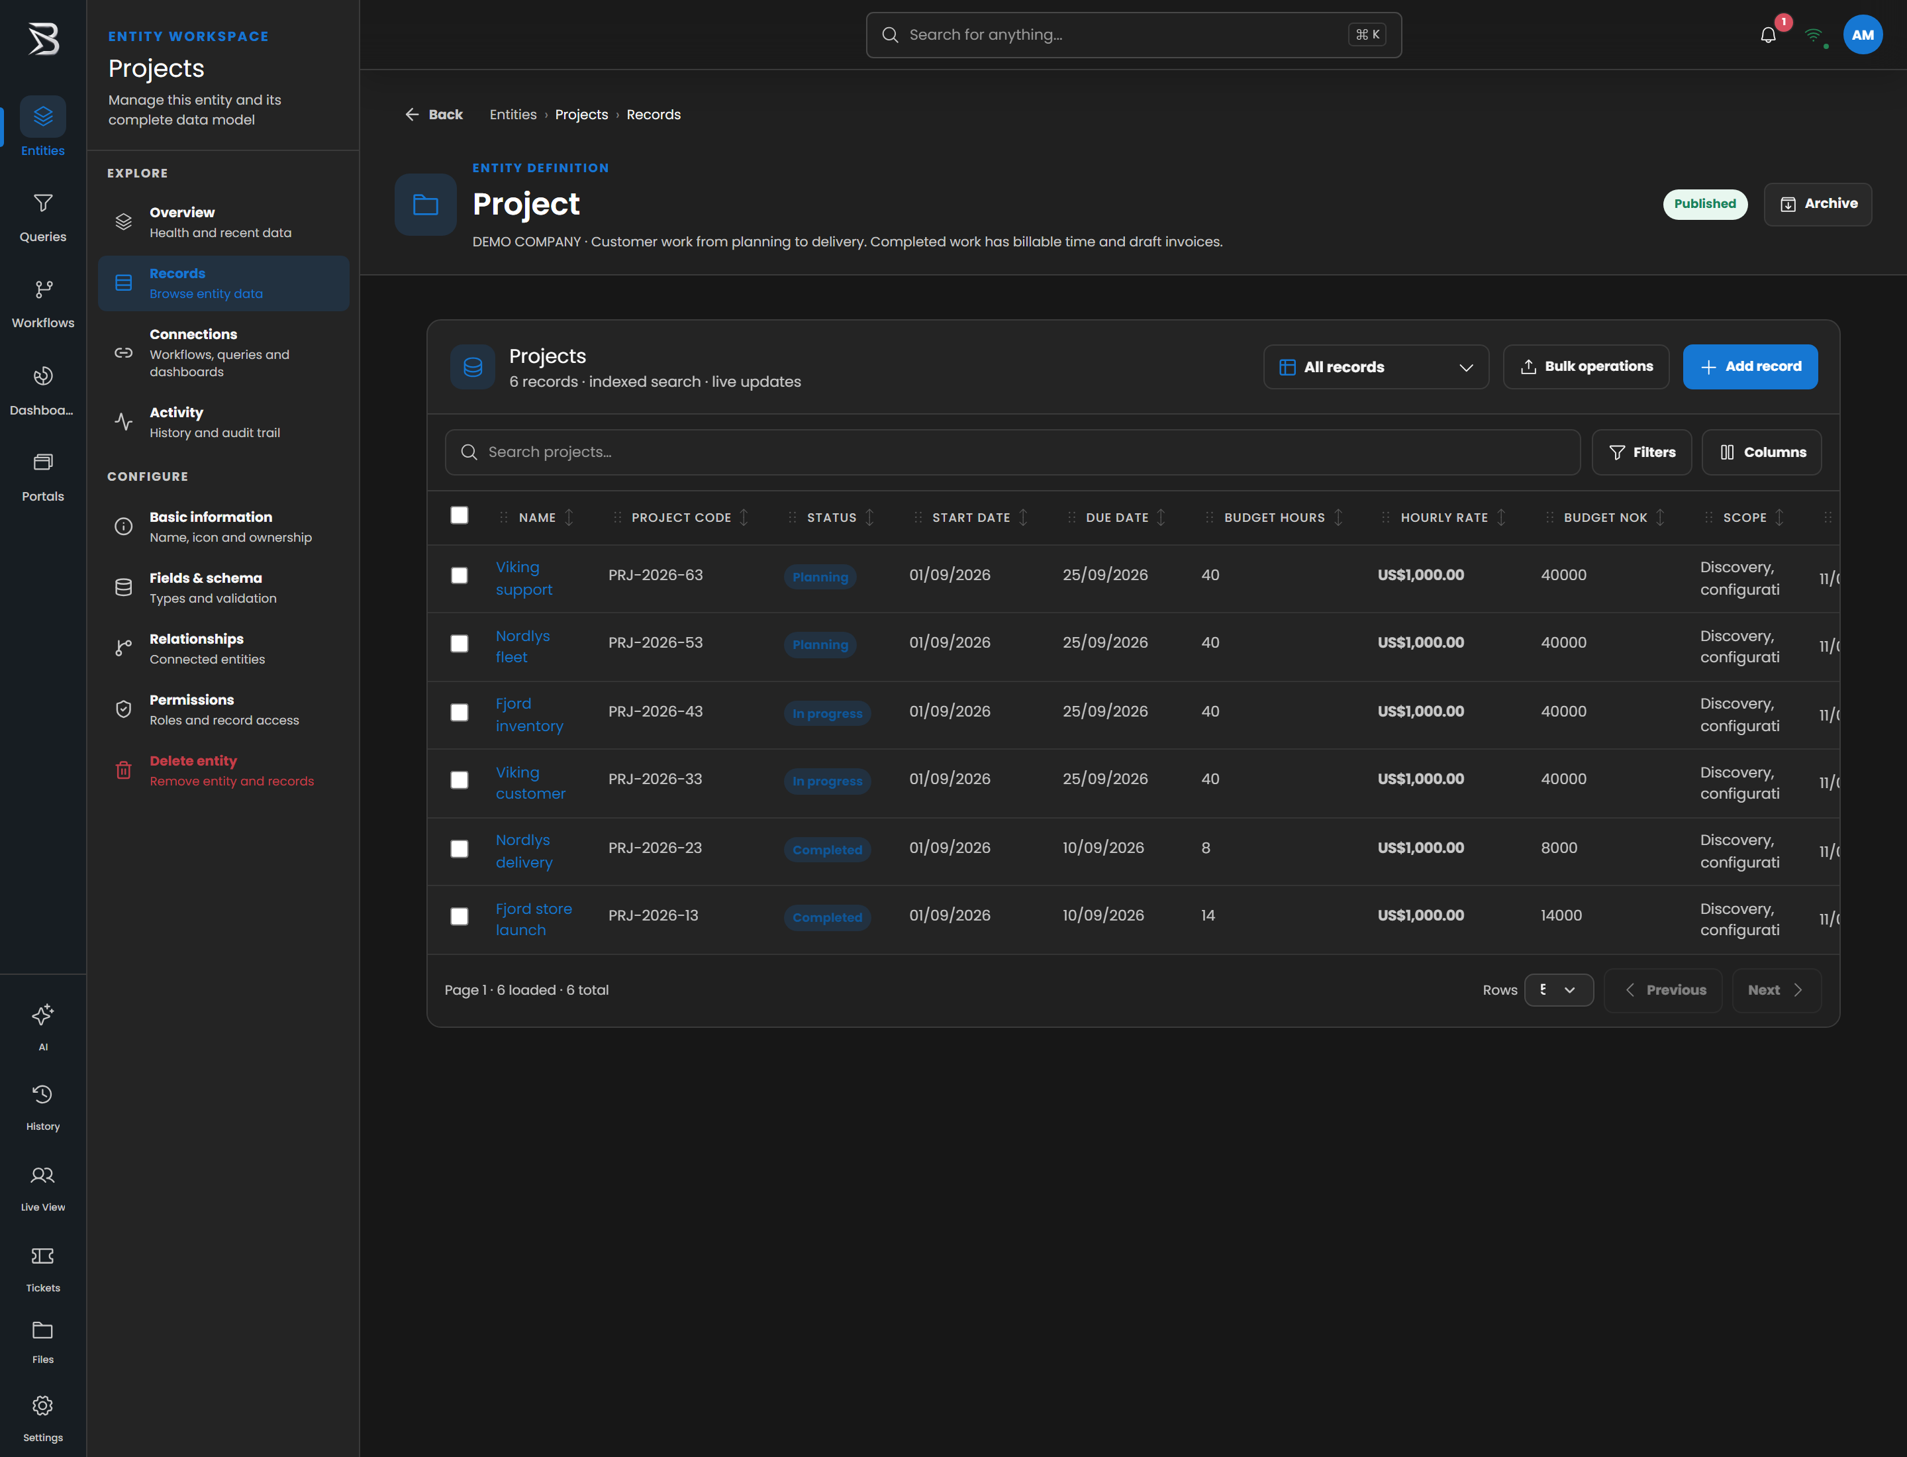1907x1457 pixels.
Task: Click the connection status wifi icon
Action: pos(1814,34)
